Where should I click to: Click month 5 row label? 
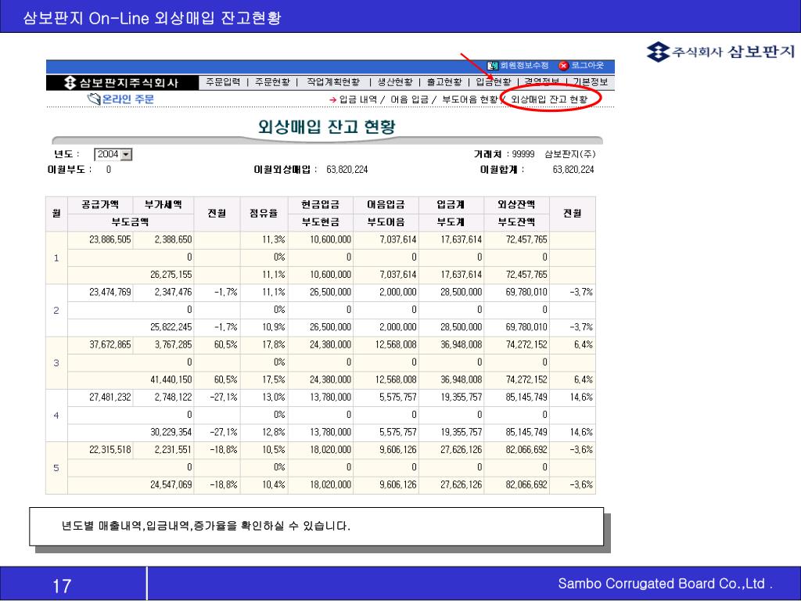point(56,468)
